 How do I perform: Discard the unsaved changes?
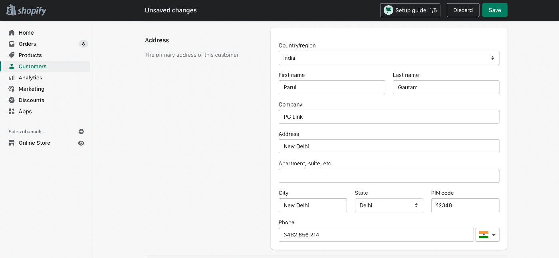tap(463, 10)
